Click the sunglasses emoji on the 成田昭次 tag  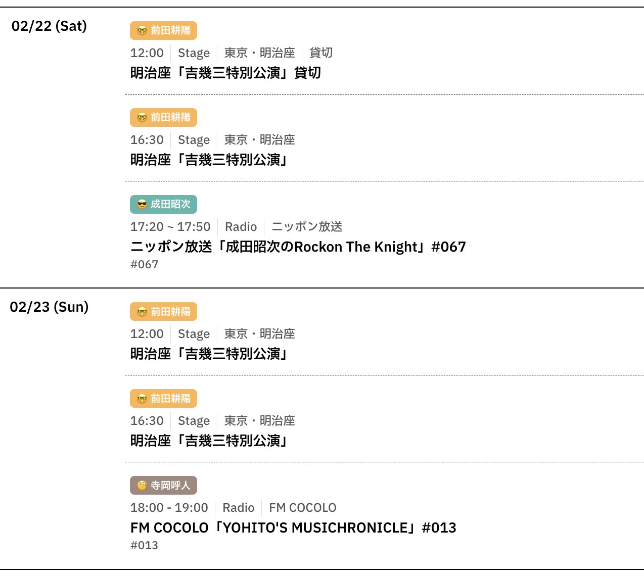click(142, 204)
